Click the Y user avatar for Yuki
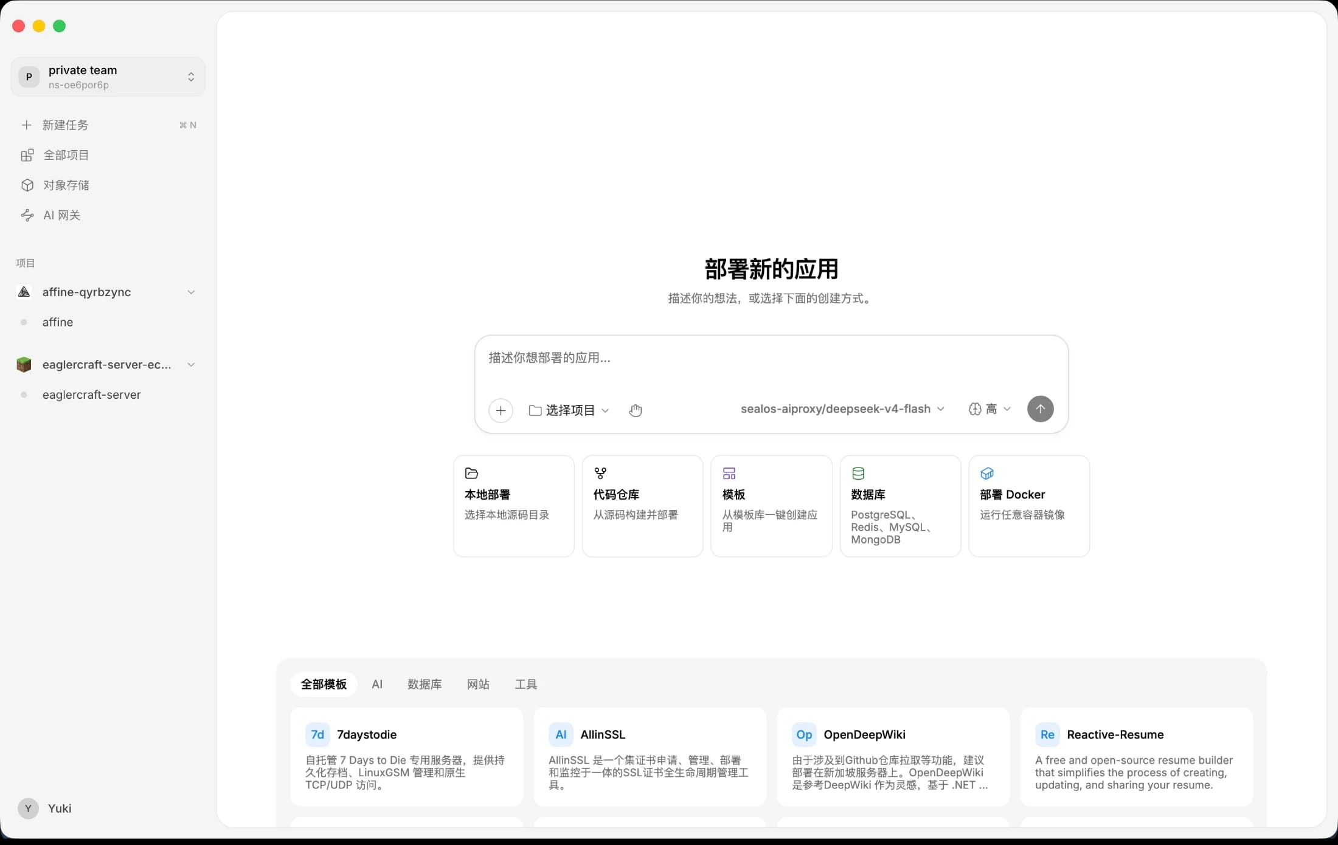This screenshot has width=1338, height=845. 28,809
